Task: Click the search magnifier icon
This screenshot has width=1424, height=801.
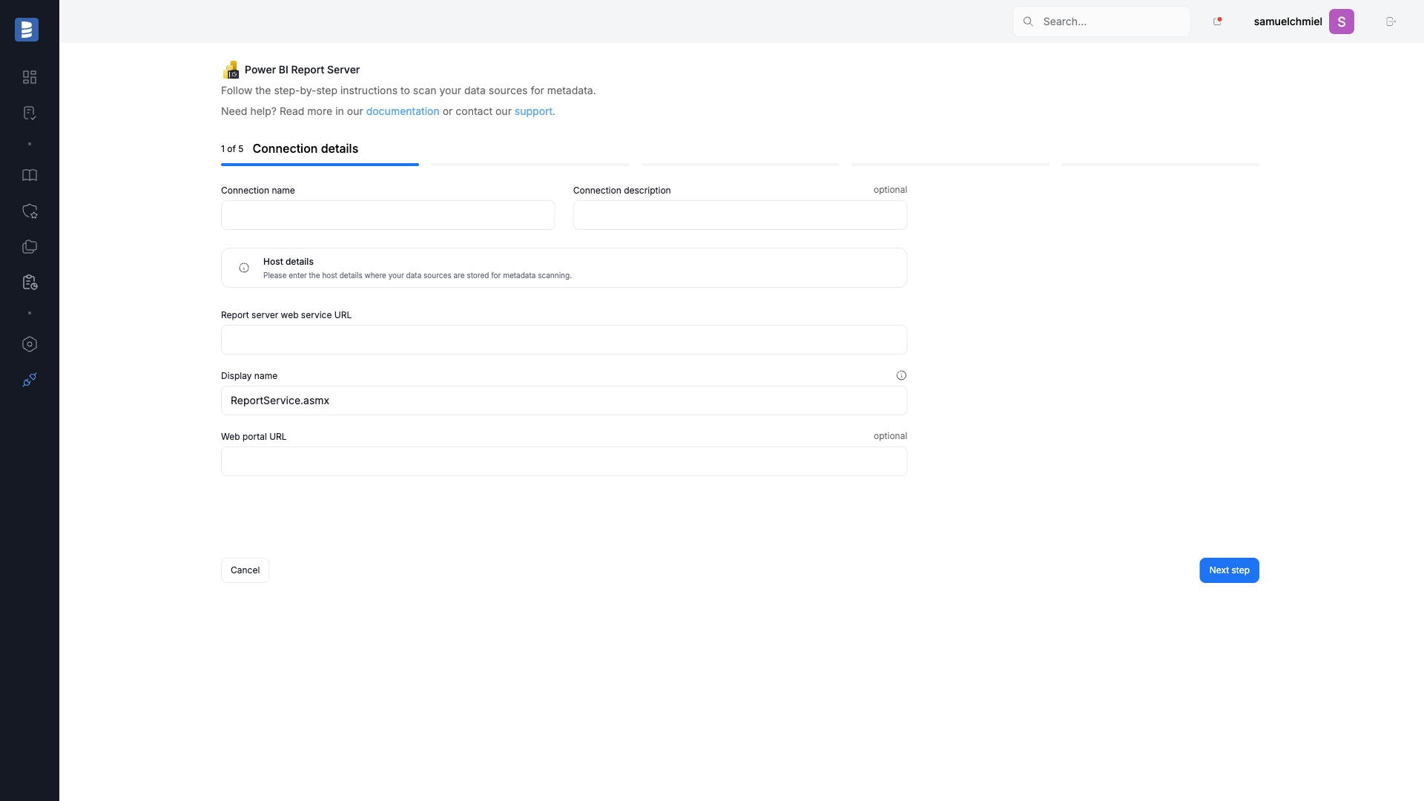Action: 1028,22
